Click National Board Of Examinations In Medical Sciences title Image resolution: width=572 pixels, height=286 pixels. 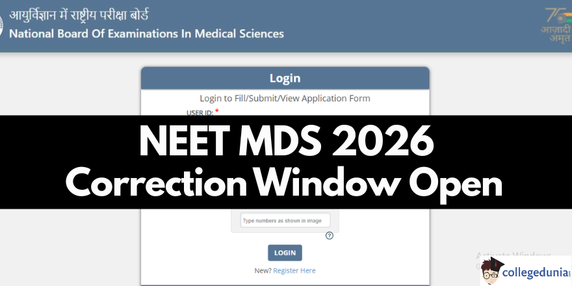pyautogui.click(x=146, y=34)
